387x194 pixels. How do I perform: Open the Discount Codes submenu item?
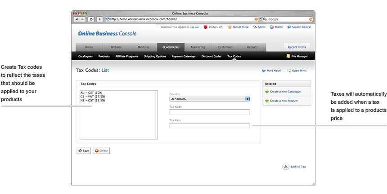pyautogui.click(x=211, y=57)
